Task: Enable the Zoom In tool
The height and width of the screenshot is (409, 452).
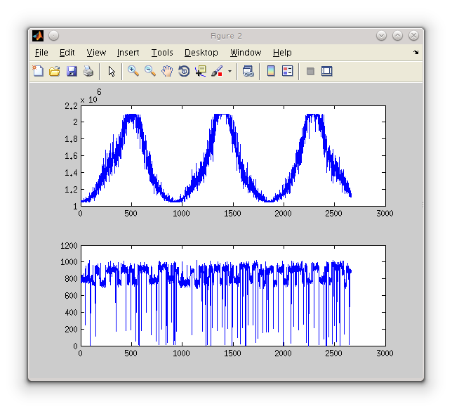Action: click(x=133, y=71)
